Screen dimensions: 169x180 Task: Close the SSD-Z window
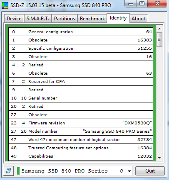click(x=157, y=4)
